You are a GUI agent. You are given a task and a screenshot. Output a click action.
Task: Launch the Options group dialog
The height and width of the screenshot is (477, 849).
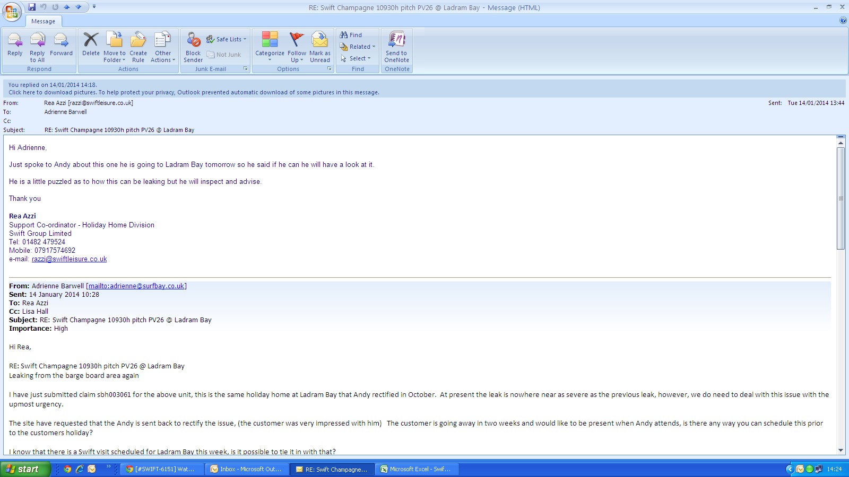(330, 69)
